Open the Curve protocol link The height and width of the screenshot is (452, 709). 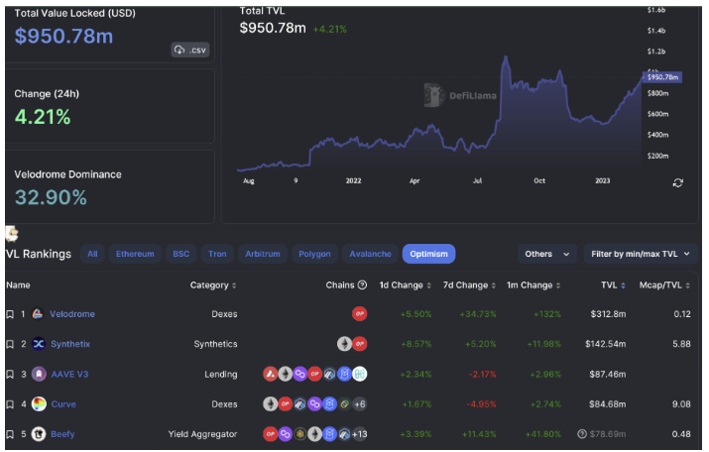(x=63, y=404)
